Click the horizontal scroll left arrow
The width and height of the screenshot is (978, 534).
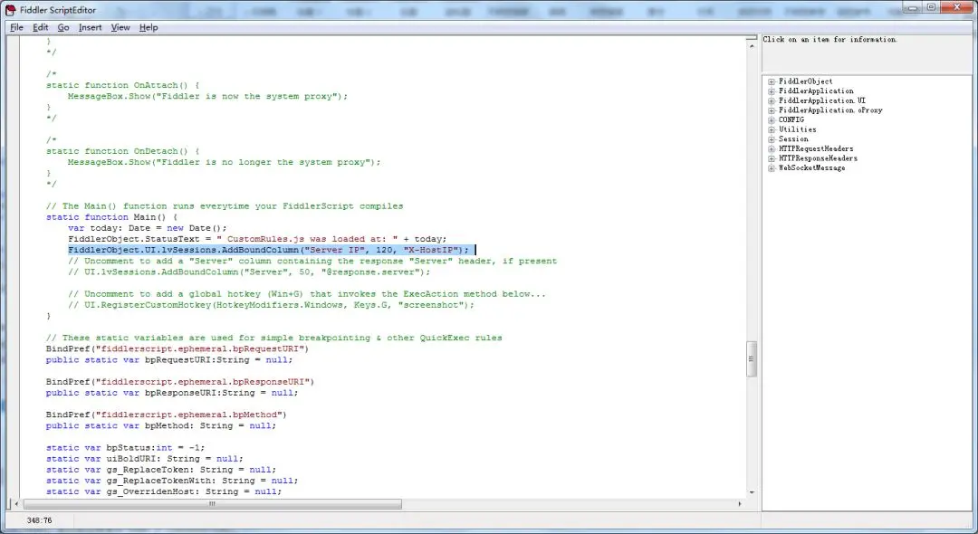[x=16, y=504]
